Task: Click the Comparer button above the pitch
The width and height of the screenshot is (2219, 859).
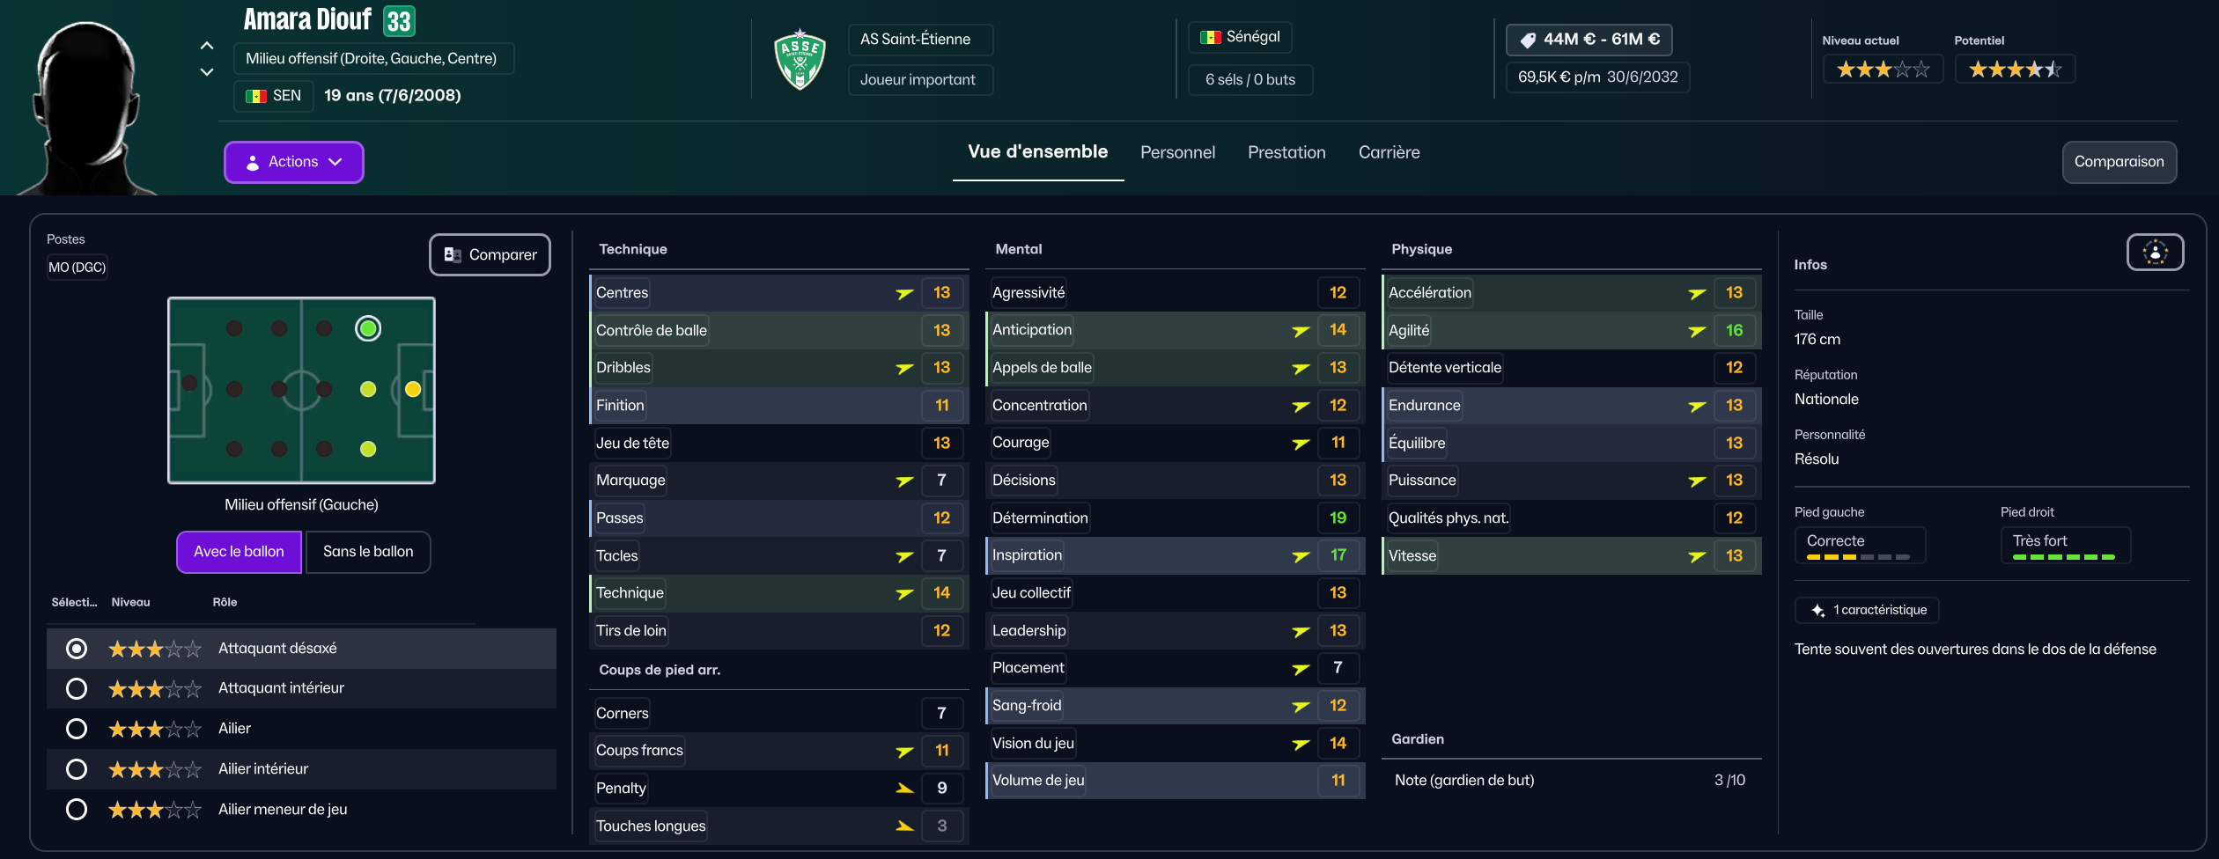Action: click(490, 254)
